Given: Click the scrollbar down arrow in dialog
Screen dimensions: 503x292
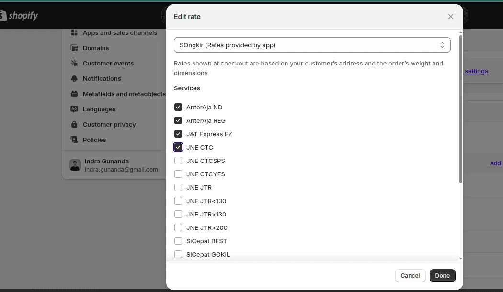Looking at the screenshot, I should pos(461,258).
